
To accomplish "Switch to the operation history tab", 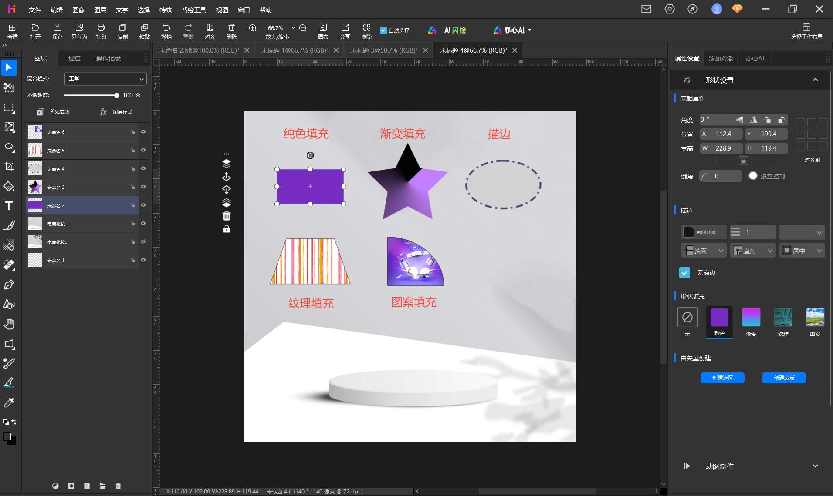I will (108, 58).
